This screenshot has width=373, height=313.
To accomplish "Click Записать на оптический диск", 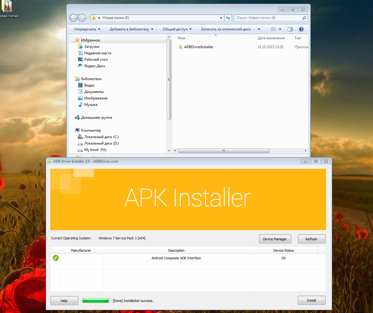I will [x=226, y=29].
